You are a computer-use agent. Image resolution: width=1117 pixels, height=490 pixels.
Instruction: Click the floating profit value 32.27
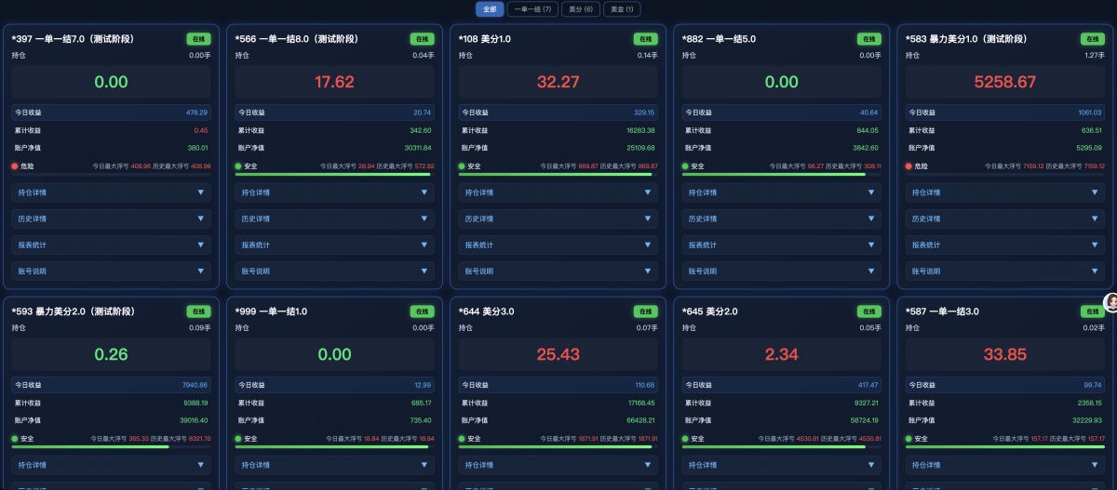[x=558, y=82]
